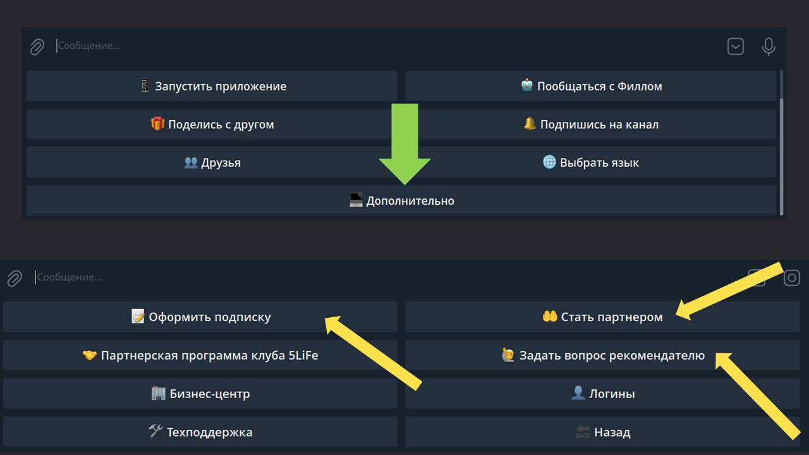Collapse the bot keyboard with the chevron icon
This screenshot has height=455, width=809.
736,47
